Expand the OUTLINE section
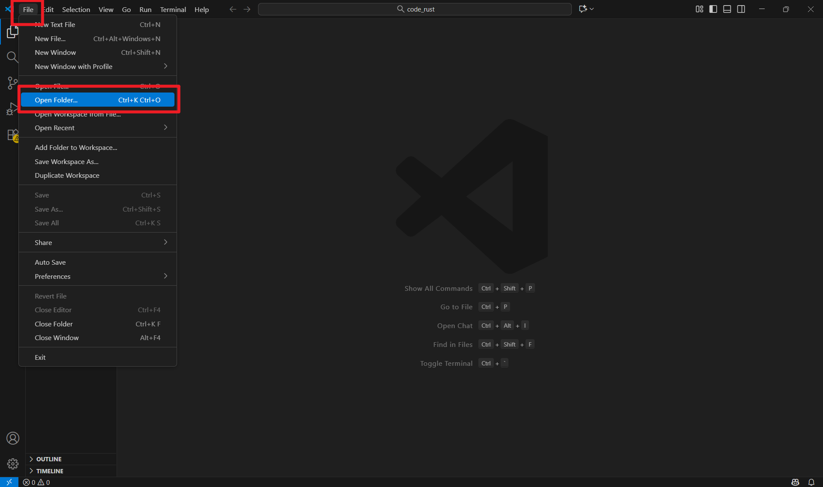Image resolution: width=823 pixels, height=487 pixels. pos(48,459)
